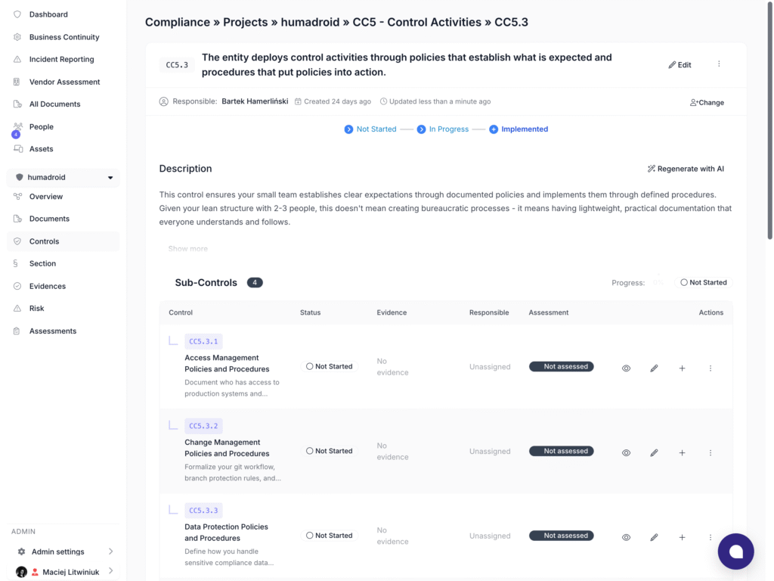The height and width of the screenshot is (581, 774).
Task: Open the chat bubble widget
Action: tap(735, 551)
